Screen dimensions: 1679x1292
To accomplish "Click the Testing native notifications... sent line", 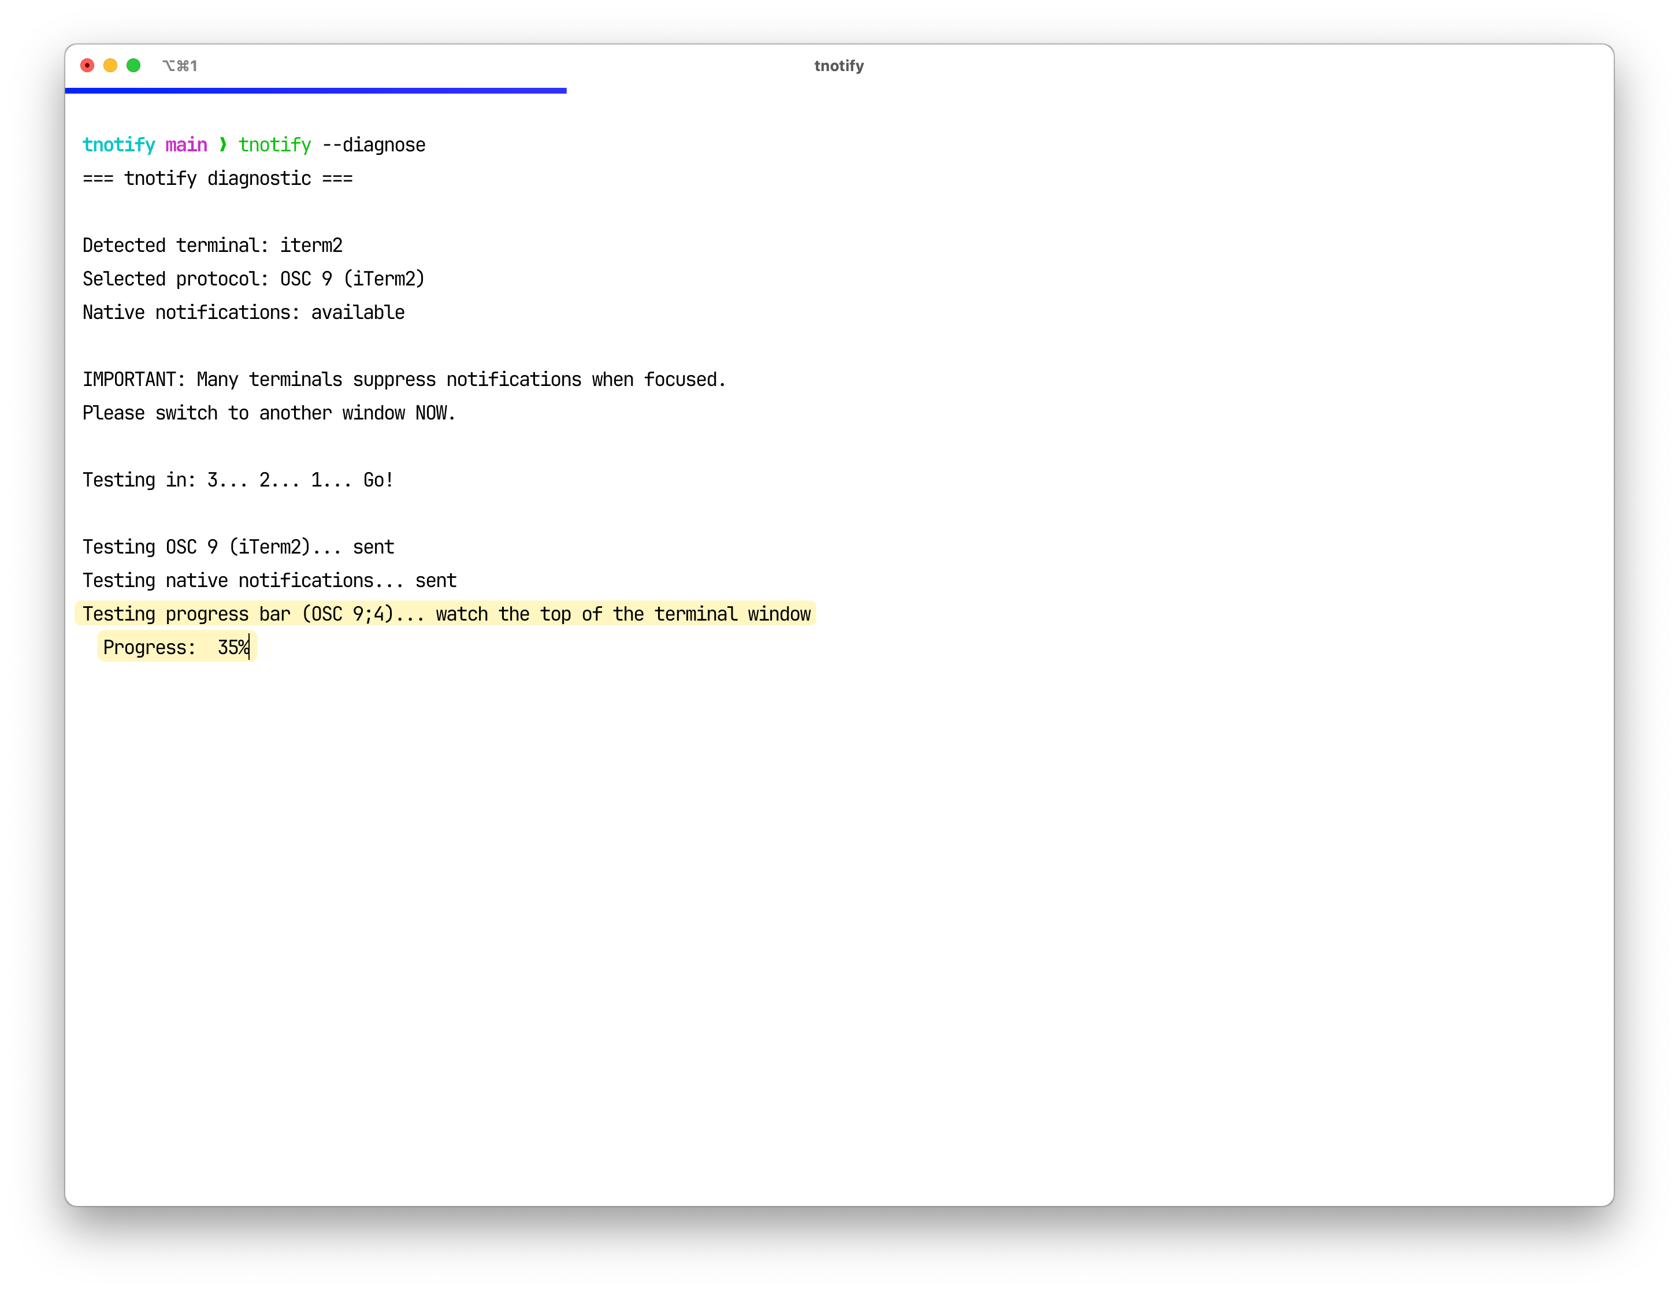I will coord(269,580).
